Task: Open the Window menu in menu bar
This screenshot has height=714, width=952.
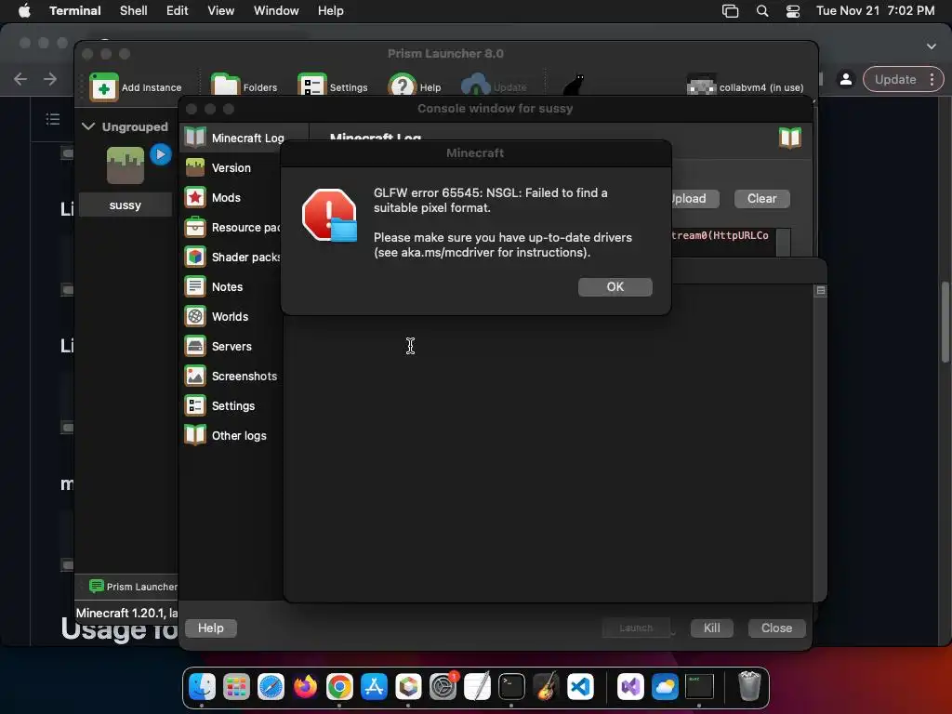Action: 276,10
